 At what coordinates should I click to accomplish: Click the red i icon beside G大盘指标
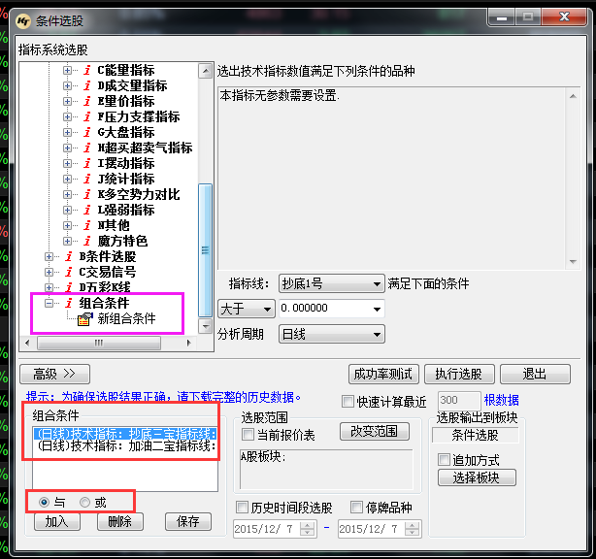point(87,132)
